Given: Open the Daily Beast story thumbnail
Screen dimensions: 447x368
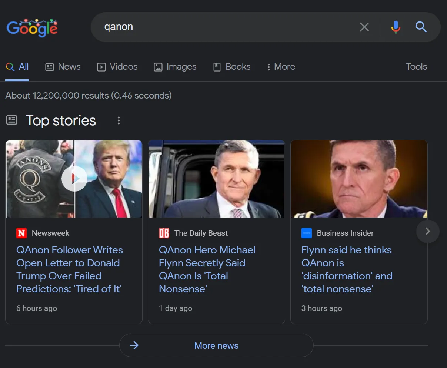Looking at the screenshot, I should click(x=216, y=179).
